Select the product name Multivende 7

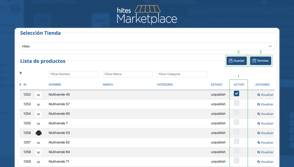58,123
